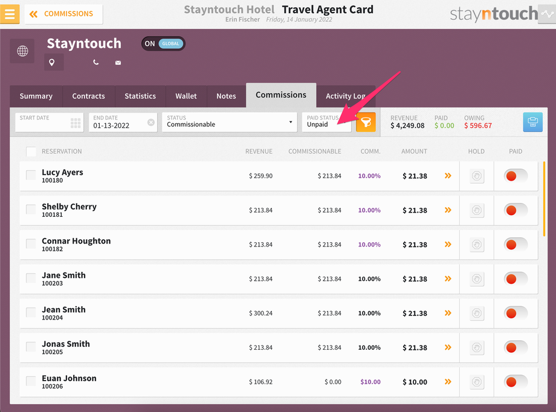Expand Lucy Ayers row double chevron
This screenshot has width=556, height=412.
click(x=448, y=176)
